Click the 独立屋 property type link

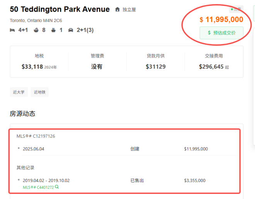pos(129,10)
